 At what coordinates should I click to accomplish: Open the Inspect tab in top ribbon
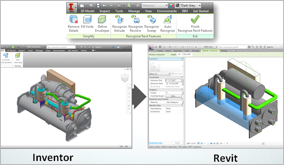click(104, 11)
